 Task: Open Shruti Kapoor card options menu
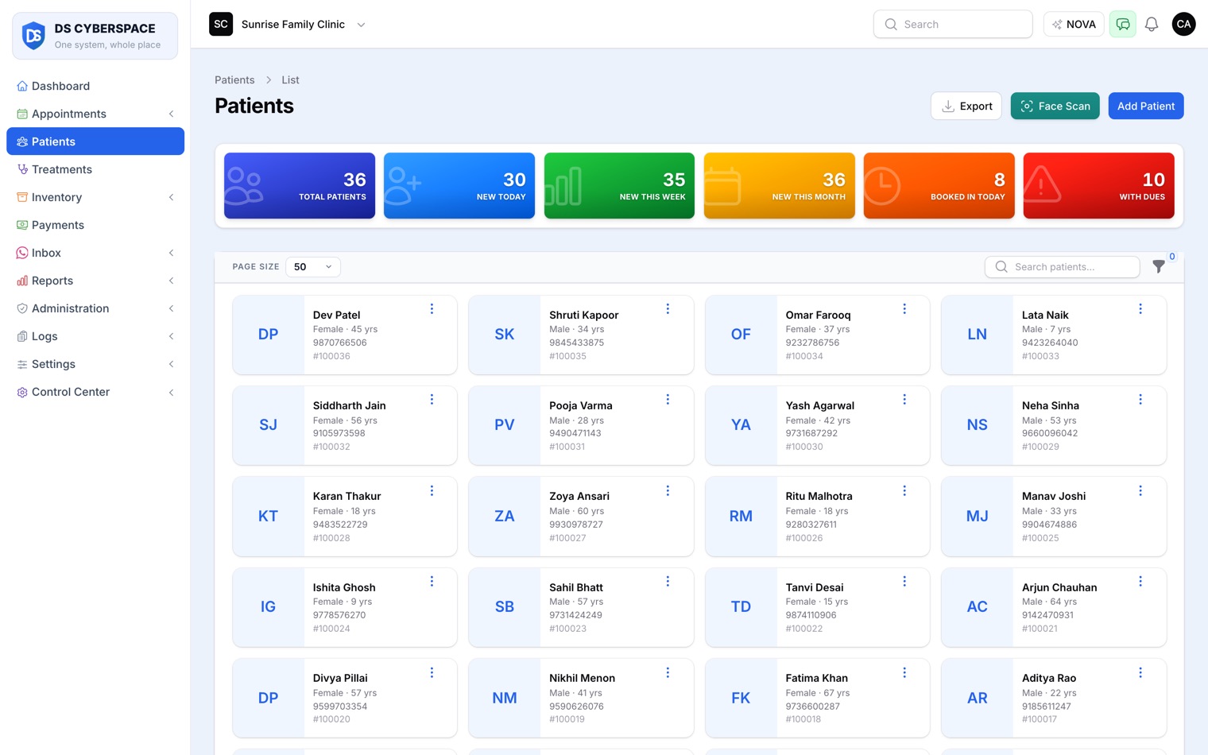(x=668, y=309)
